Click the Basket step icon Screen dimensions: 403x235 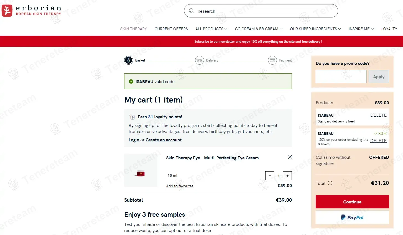pyautogui.click(x=129, y=60)
